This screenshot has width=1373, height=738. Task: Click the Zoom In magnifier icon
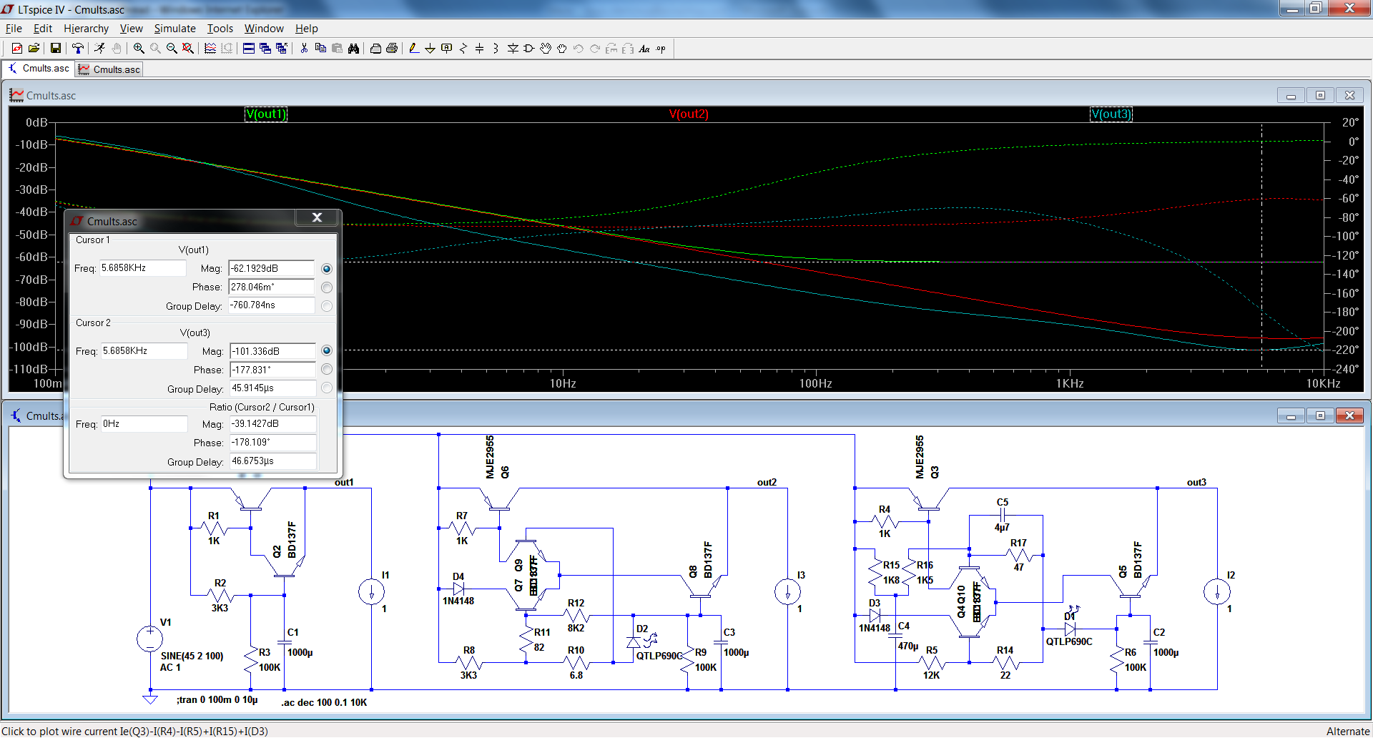tap(139, 49)
